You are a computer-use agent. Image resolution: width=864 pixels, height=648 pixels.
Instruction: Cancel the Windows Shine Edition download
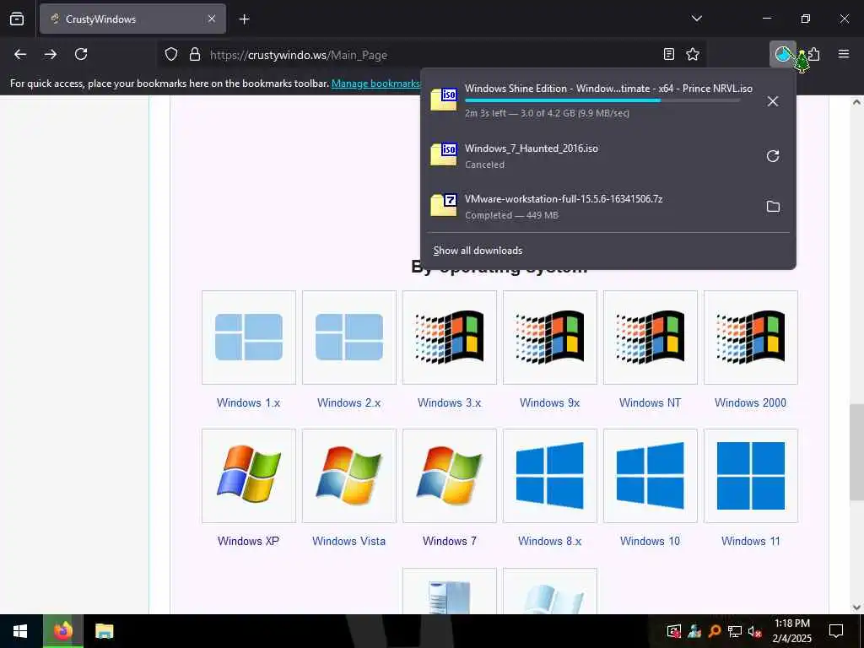coord(773,101)
